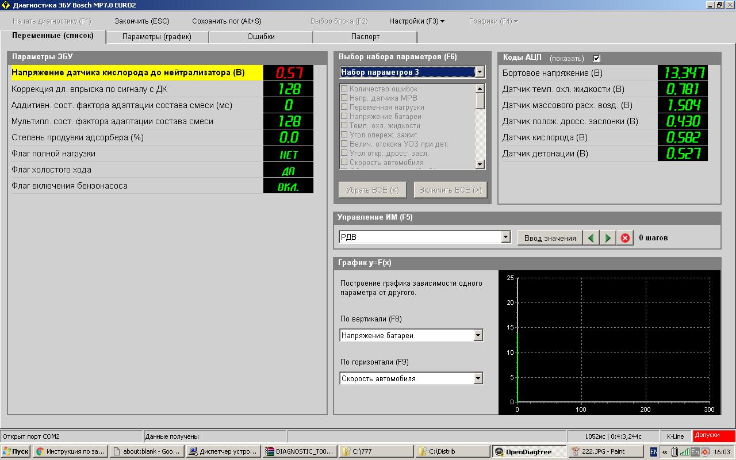Click parameter list scrollbar down arrow
736x460 pixels.
coord(480,164)
